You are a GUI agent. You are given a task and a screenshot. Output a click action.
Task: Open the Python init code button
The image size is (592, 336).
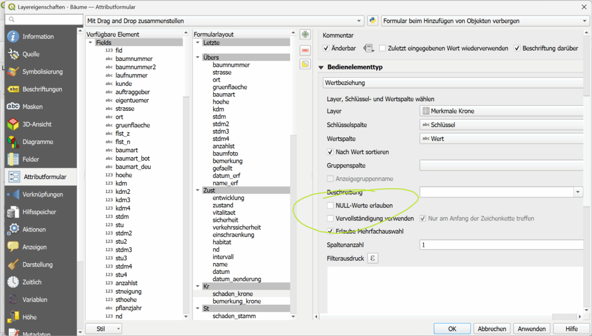(x=373, y=21)
